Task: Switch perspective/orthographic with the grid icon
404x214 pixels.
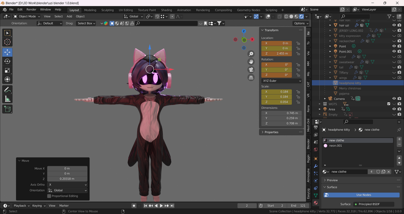Action: (x=251, y=77)
